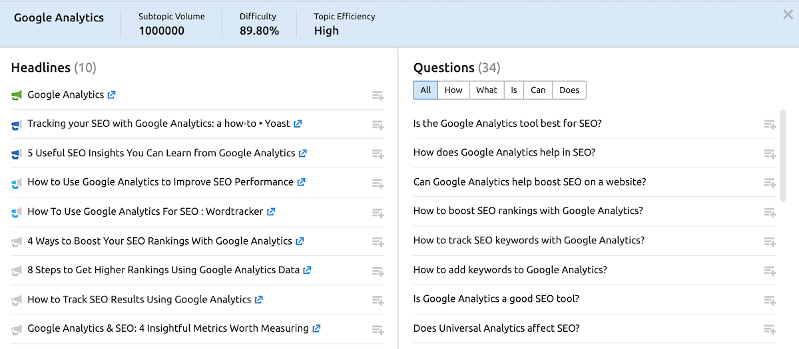Add 'Is the Google Analytics tool best' question to favorites
The height and width of the screenshot is (349, 799).
coord(770,124)
